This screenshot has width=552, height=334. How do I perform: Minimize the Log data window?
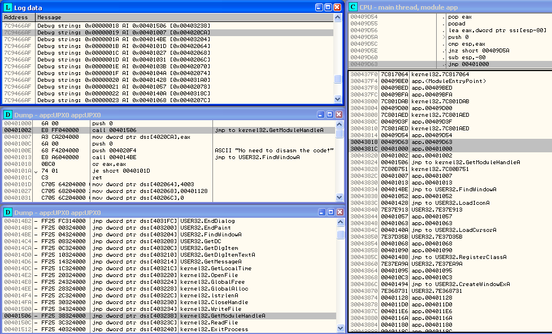point(319,7)
